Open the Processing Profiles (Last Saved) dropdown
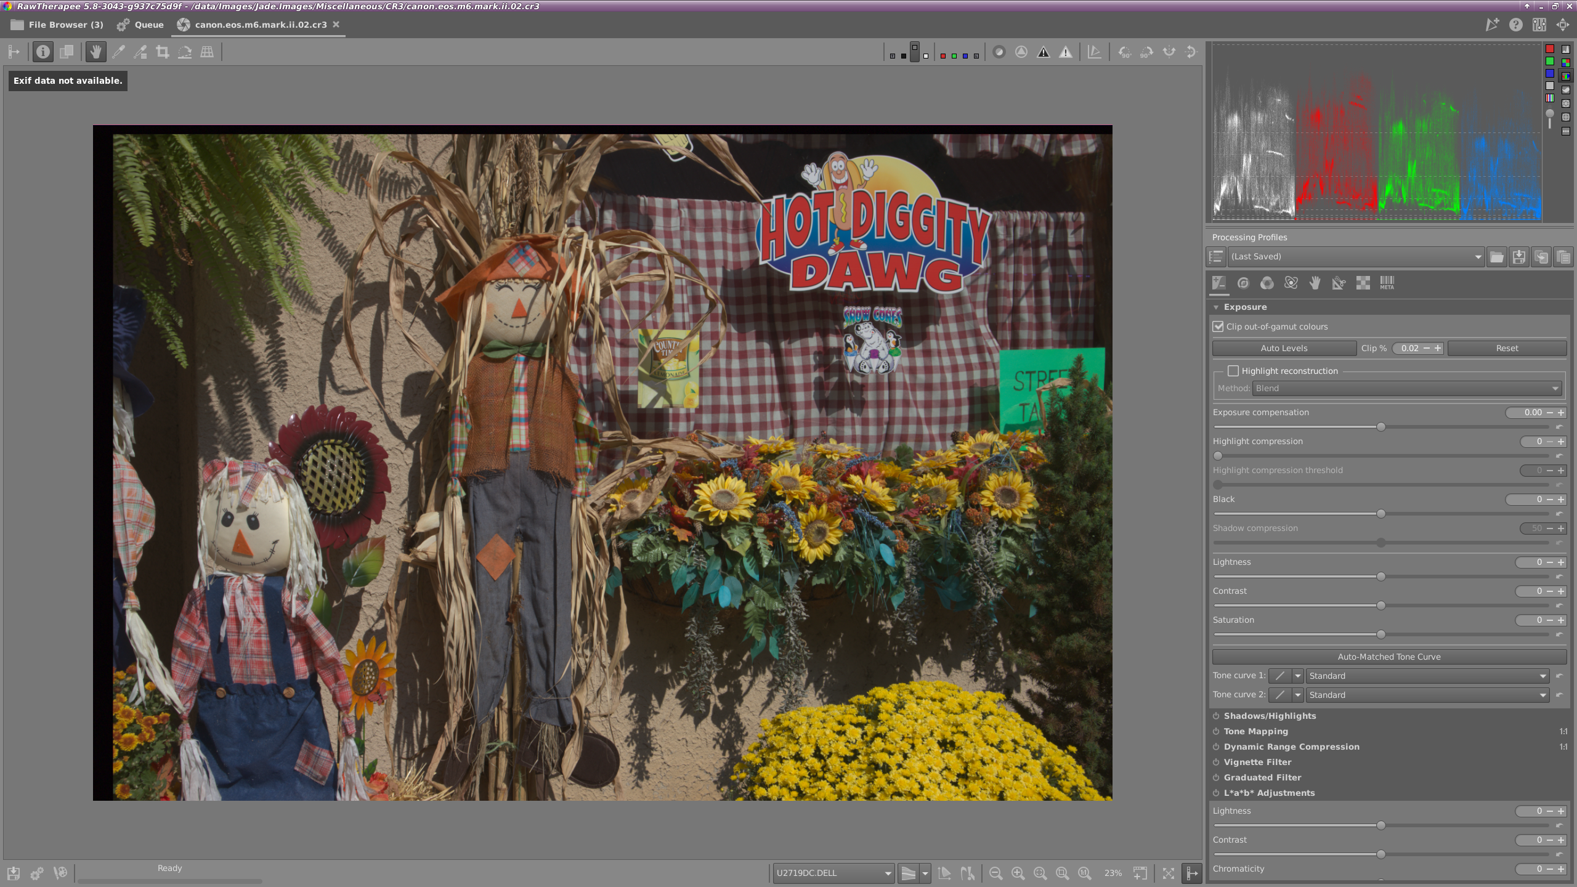This screenshot has height=887, width=1577. pos(1355,257)
